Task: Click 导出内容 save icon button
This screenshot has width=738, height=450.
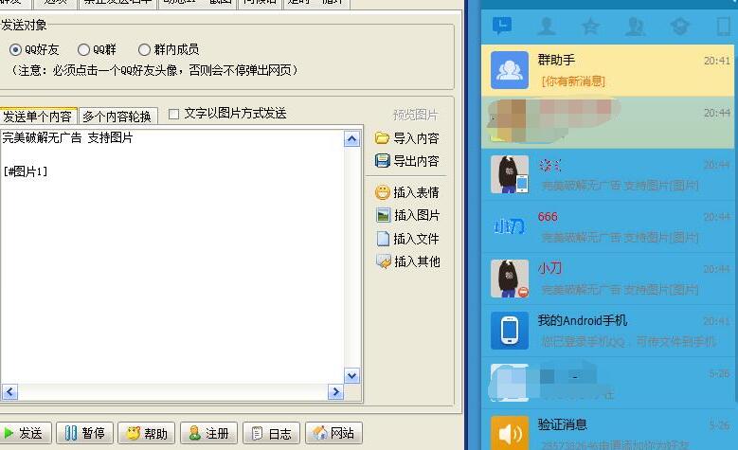Action: tap(407, 161)
